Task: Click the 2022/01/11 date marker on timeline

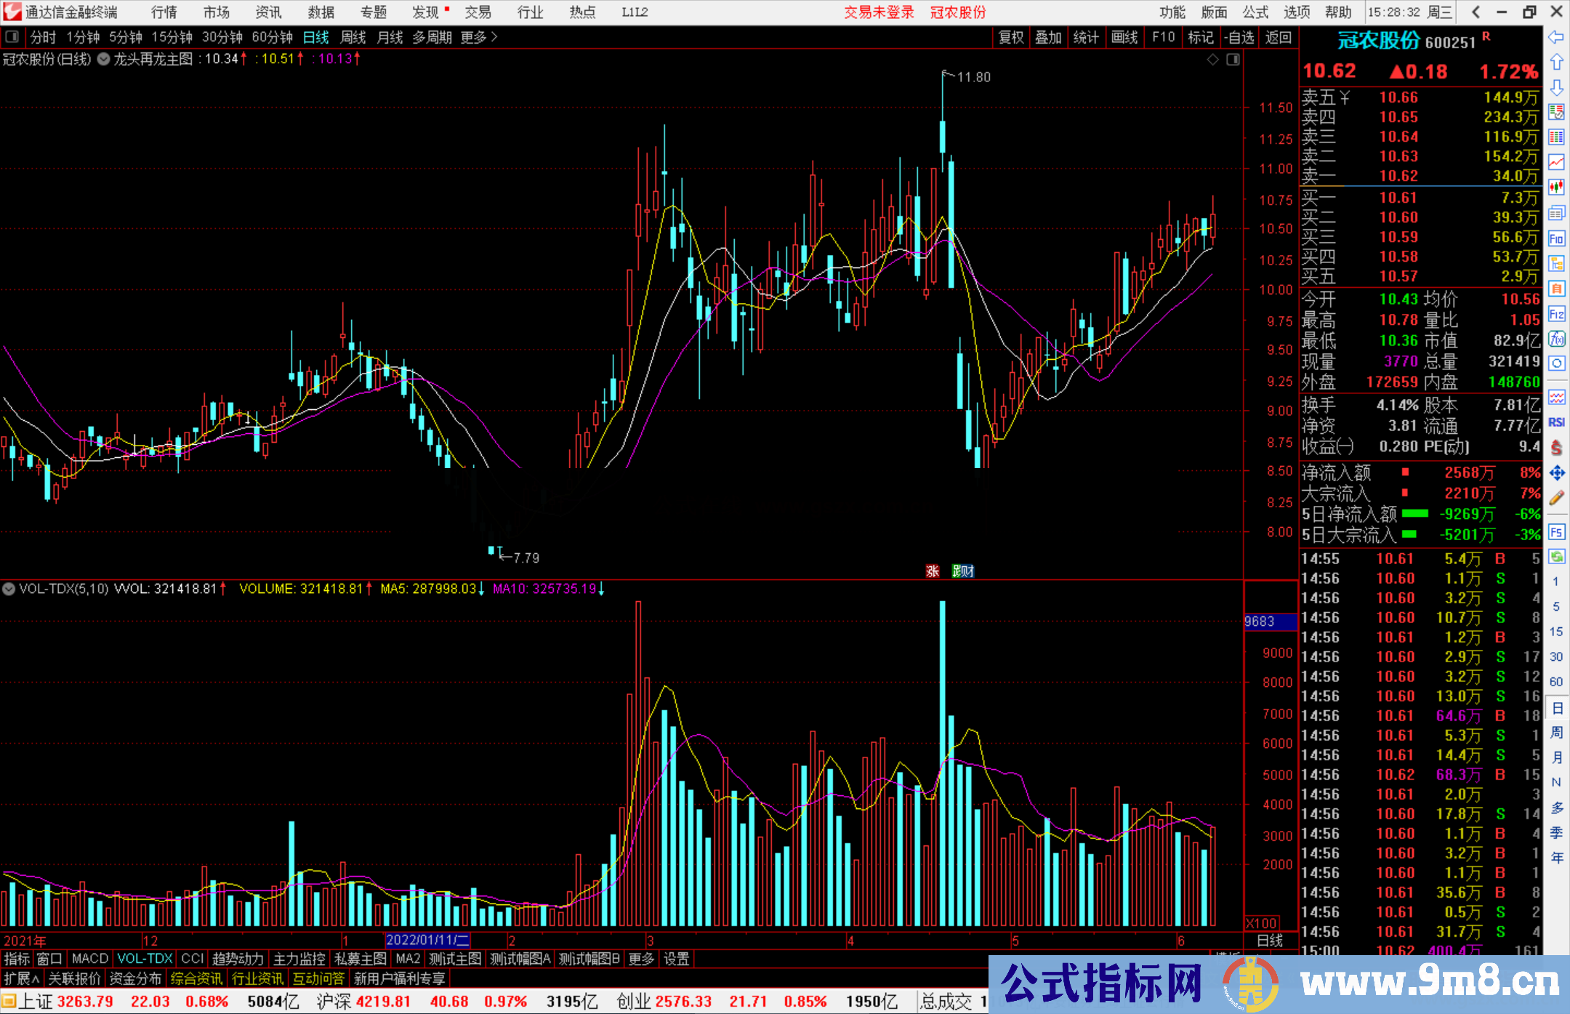Action: click(427, 940)
